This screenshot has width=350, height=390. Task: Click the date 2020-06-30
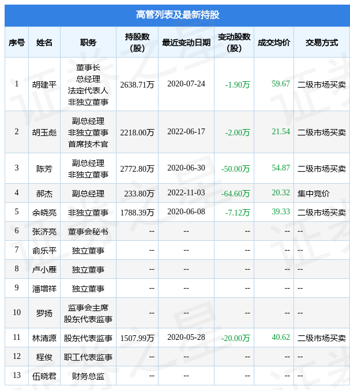[186, 168]
